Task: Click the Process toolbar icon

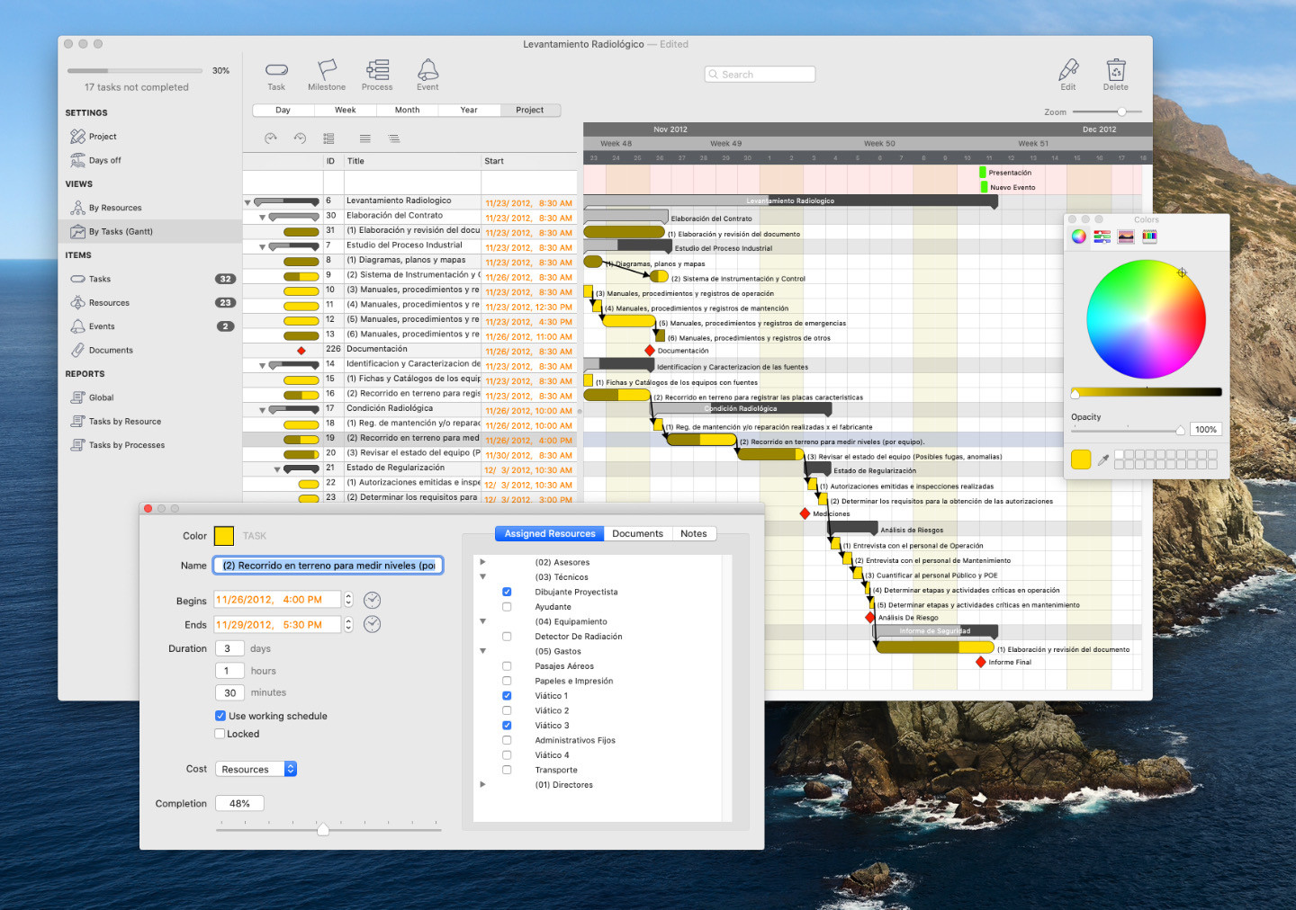Action: (377, 71)
